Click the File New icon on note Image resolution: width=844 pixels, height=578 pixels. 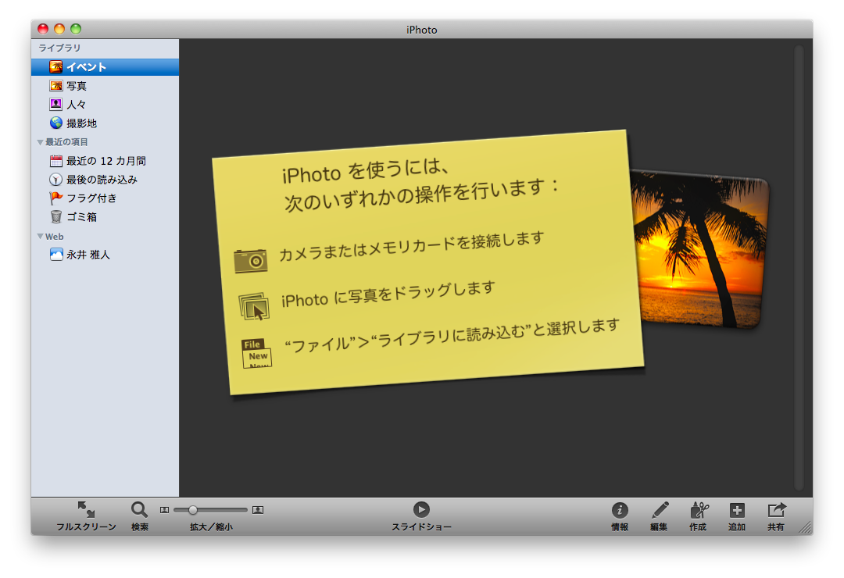coord(257,353)
